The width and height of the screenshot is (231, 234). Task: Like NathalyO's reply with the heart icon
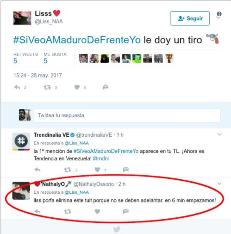(97, 211)
